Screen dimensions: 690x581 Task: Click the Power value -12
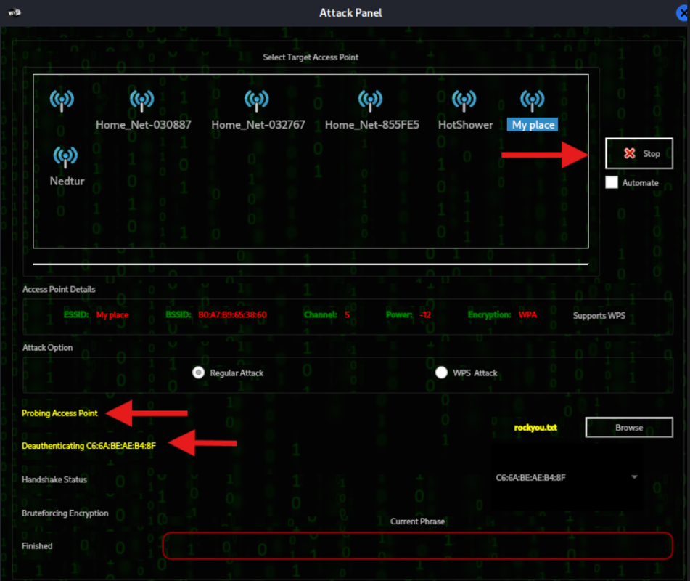point(425,315)
